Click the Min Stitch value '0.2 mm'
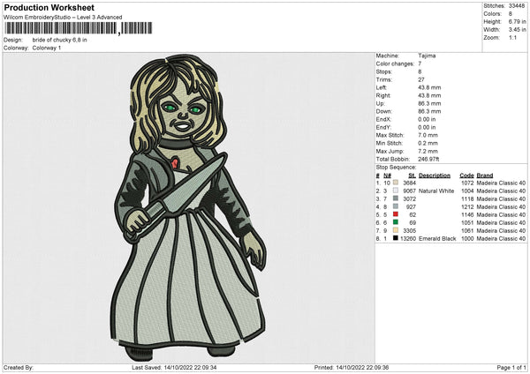 pyautogui.click(x=428, y=143)
